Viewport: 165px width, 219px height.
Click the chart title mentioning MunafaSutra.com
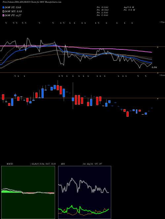tap(32, 2)
